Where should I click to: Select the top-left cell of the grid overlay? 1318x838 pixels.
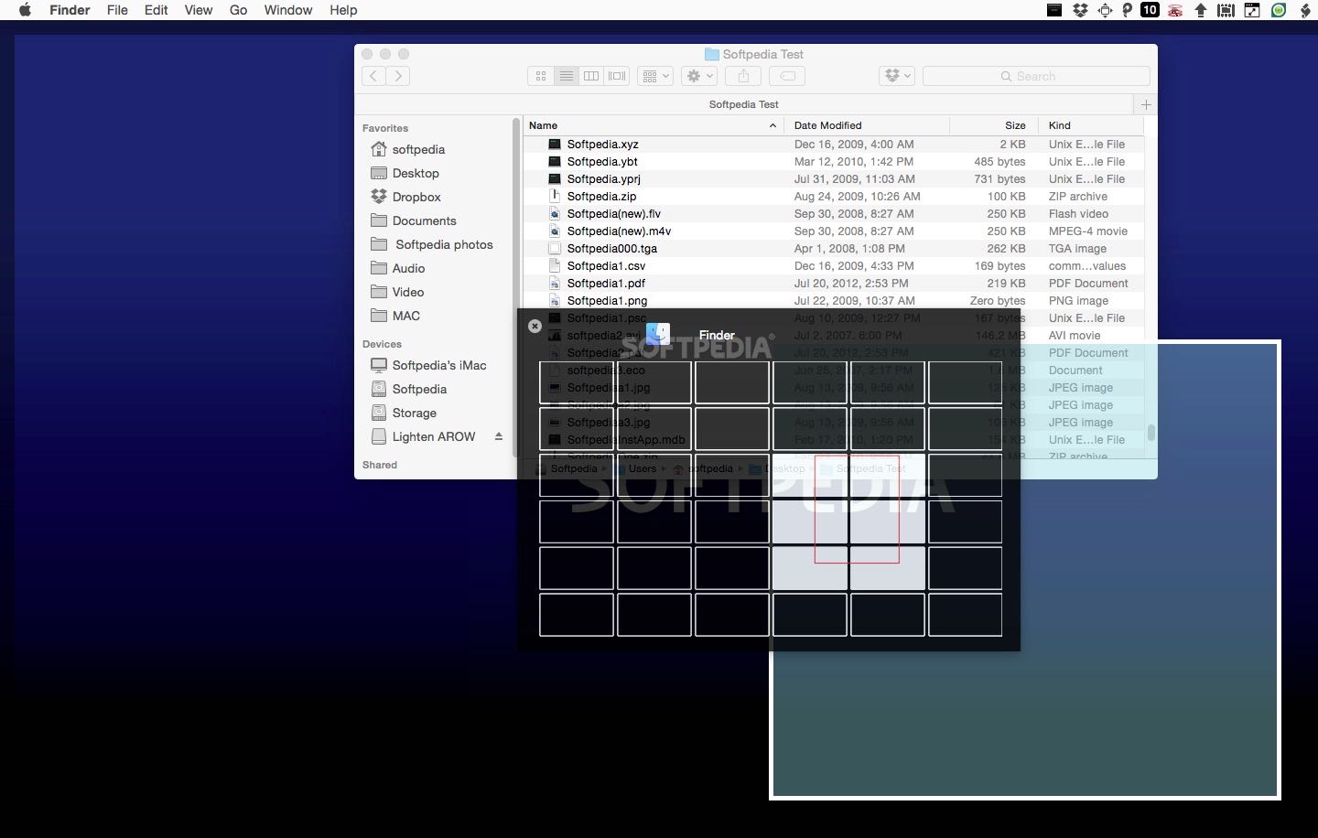(x=577, y=382)
